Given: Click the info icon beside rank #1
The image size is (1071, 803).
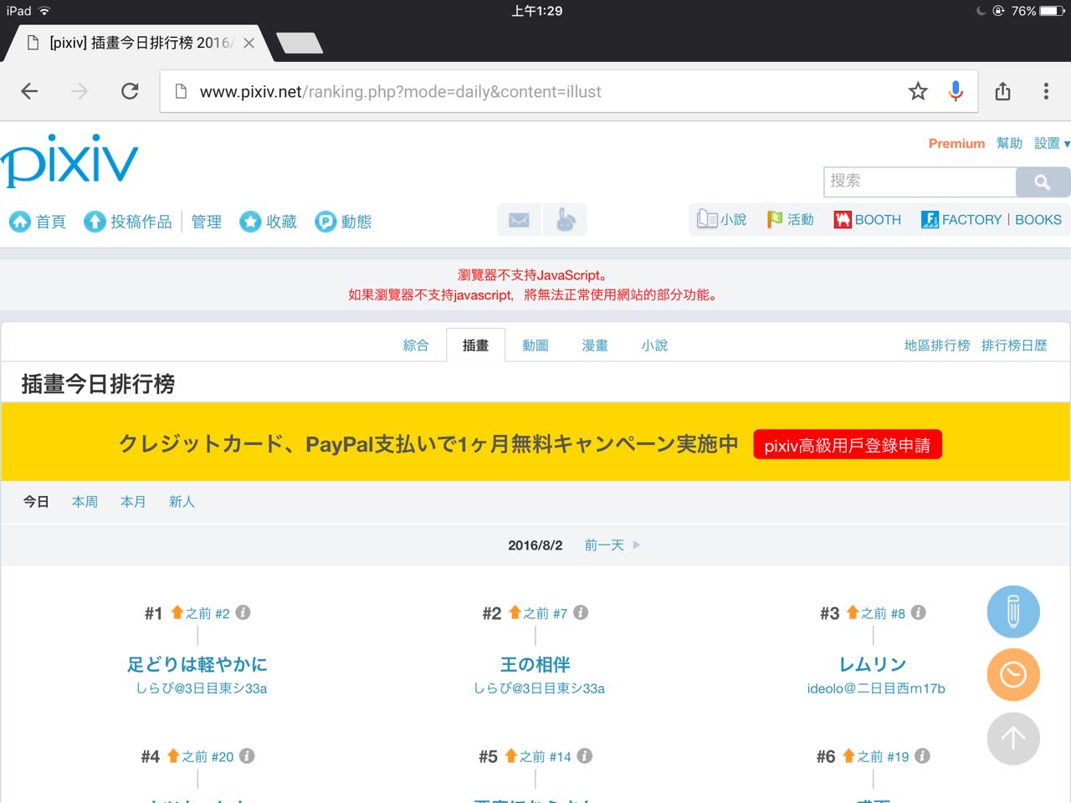Looking at the screenshot, I should point(243,612).
